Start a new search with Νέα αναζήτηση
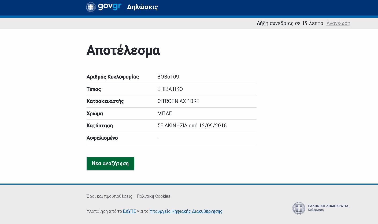 pos(110,163)
